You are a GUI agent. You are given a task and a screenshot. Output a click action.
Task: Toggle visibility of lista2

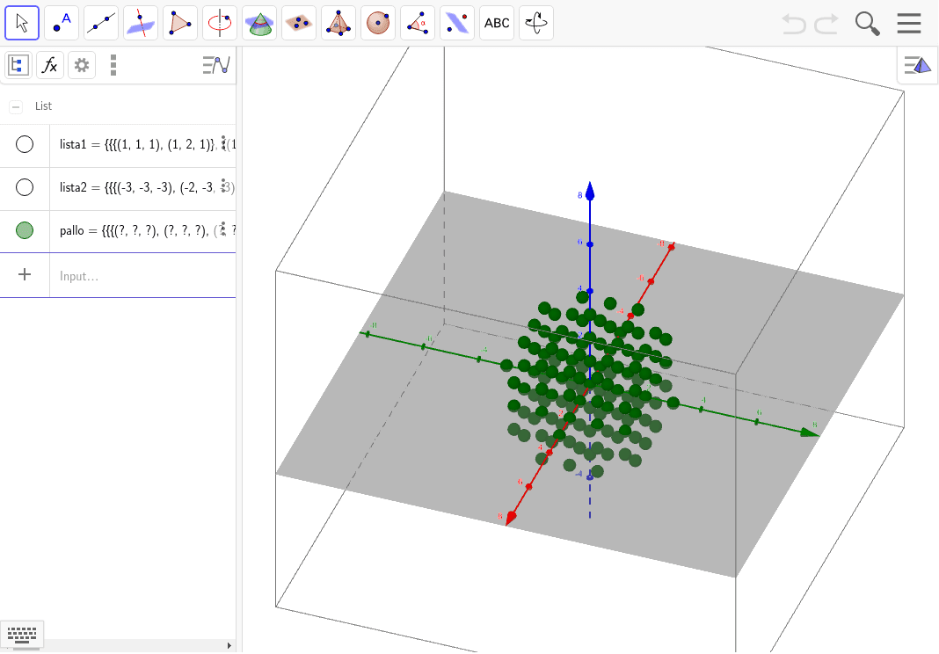pos(25,187)
